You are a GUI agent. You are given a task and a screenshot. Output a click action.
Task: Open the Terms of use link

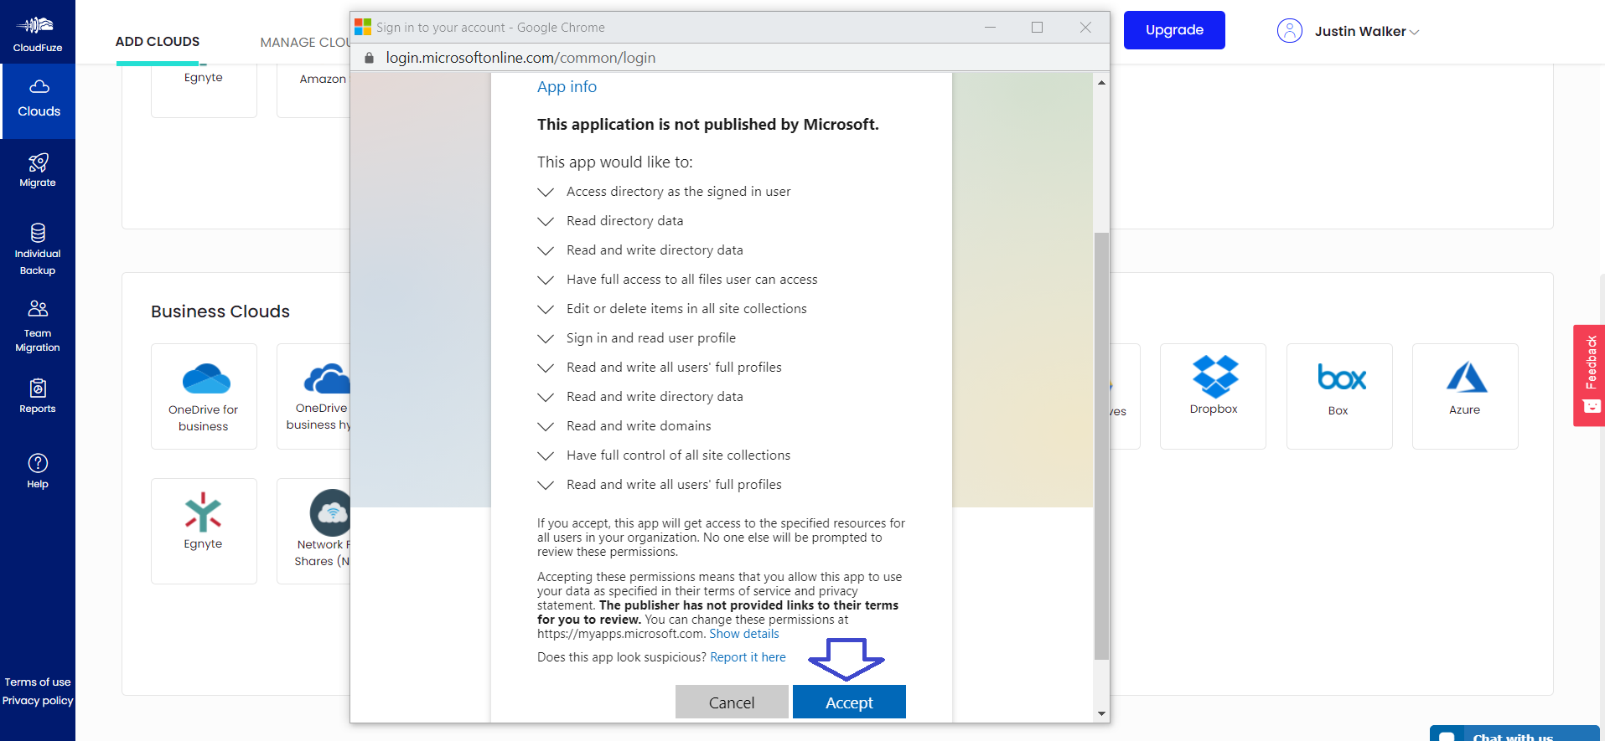point(38,682)
